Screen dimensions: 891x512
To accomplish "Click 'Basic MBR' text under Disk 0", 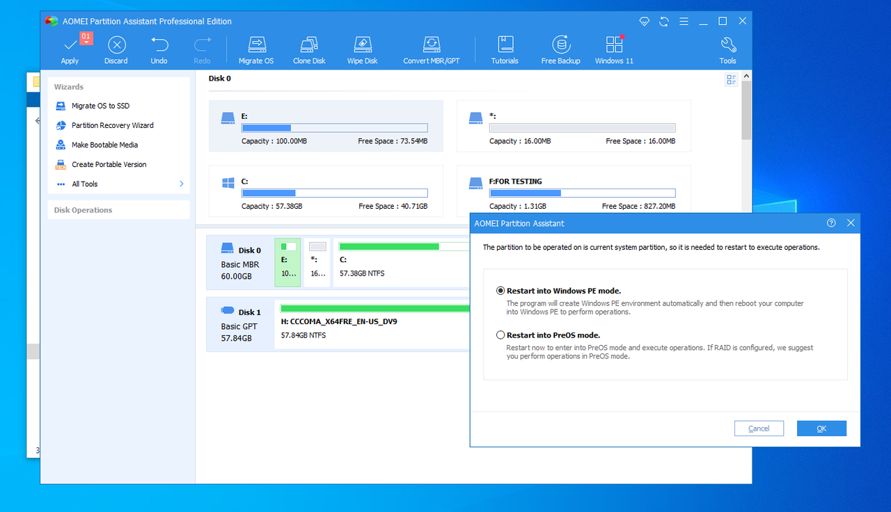I will 240,264.
